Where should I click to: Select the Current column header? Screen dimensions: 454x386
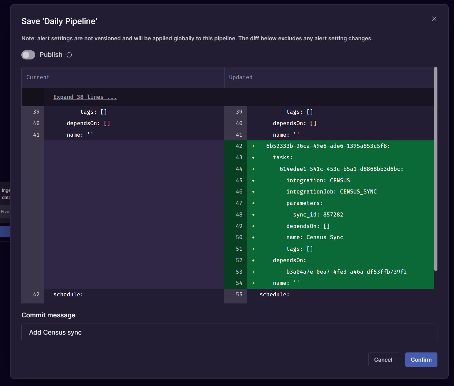pos(38,77)
